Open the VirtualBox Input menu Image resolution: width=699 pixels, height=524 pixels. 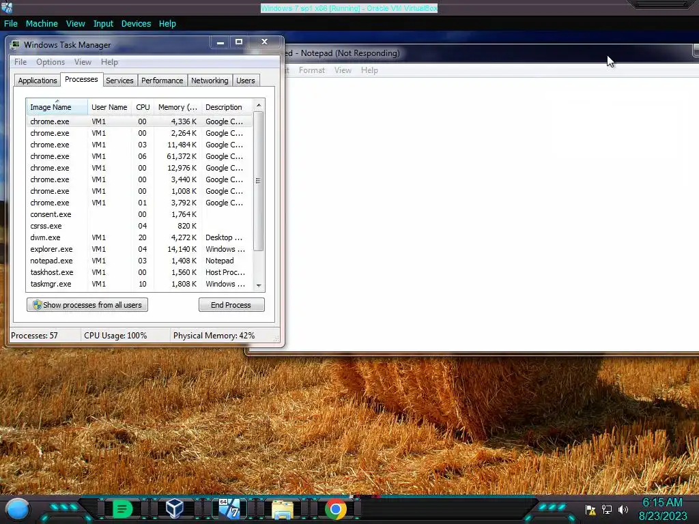click(x=103, y=24)
